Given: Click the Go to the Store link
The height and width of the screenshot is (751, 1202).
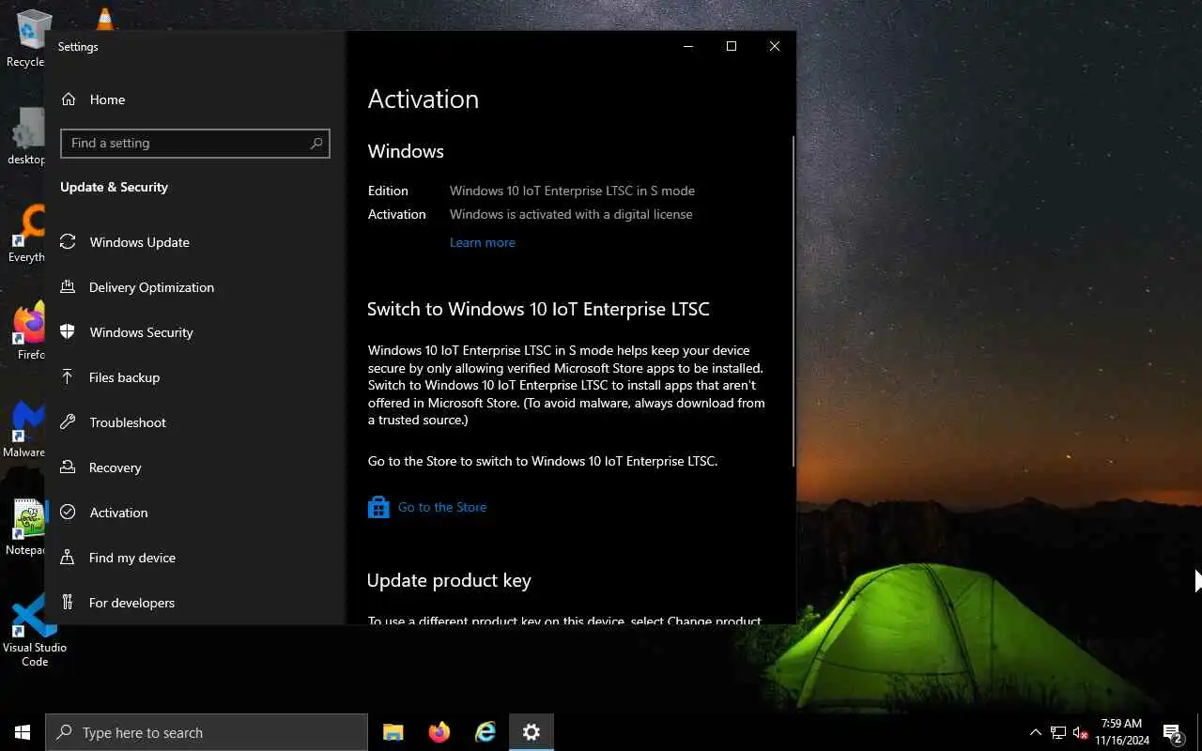Looking at the screenshot, I should tap(441, 507).
